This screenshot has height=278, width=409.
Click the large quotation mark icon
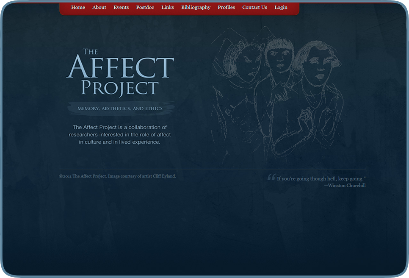coord(271,177)
